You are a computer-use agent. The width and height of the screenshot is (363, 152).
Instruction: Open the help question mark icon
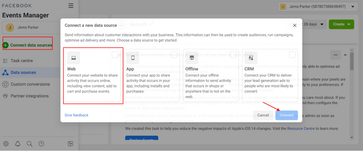(x=41, y=144)
